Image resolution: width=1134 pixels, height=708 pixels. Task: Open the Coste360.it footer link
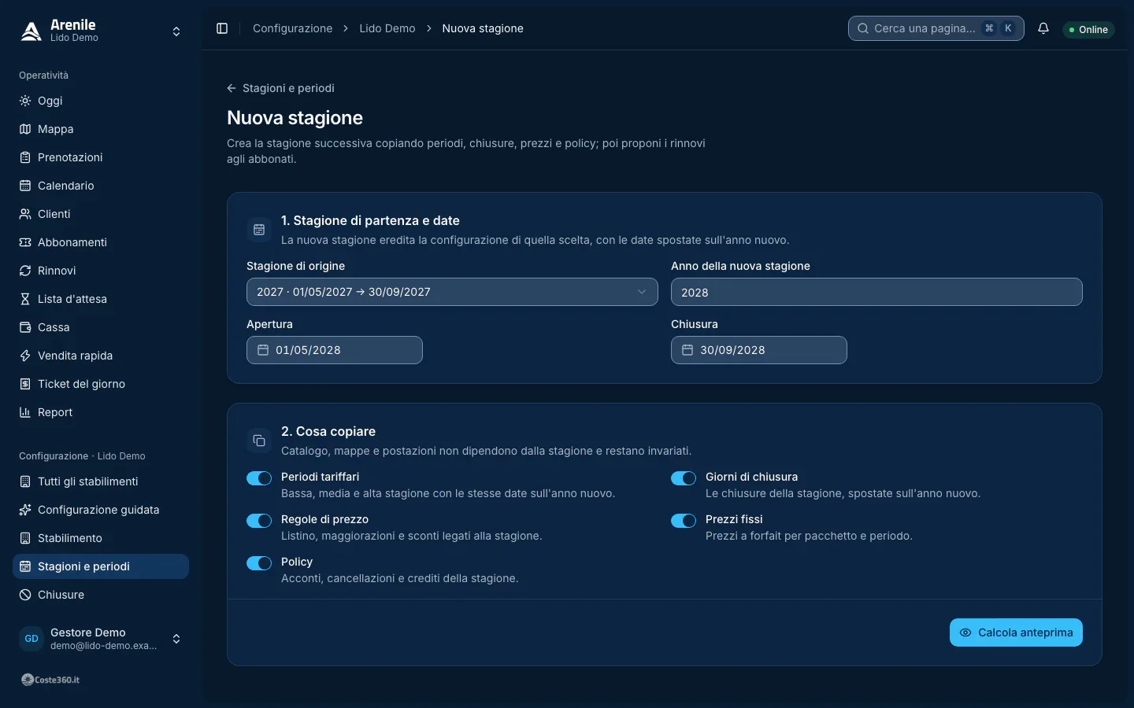point(50,680)
